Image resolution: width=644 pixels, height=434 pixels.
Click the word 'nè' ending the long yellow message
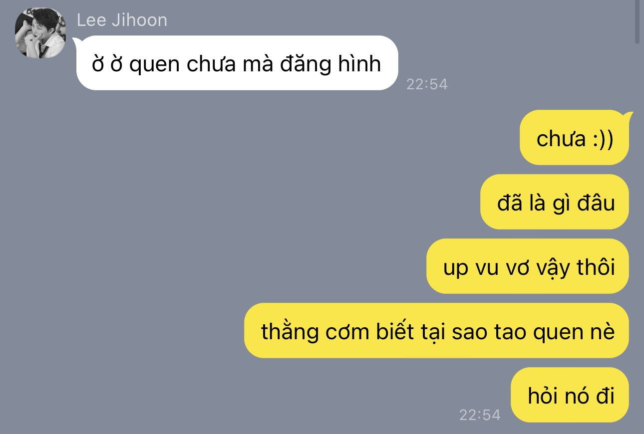[603, 332]
